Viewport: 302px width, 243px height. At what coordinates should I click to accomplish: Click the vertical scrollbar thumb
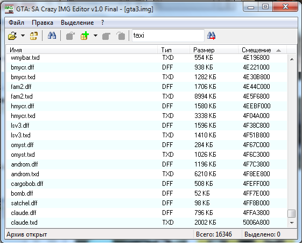click(x=292, y=213)
